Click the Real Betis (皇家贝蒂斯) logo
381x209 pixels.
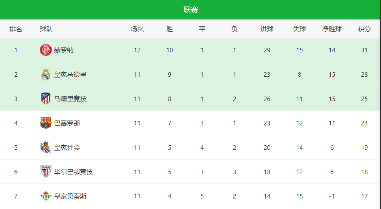coord(46,196)
